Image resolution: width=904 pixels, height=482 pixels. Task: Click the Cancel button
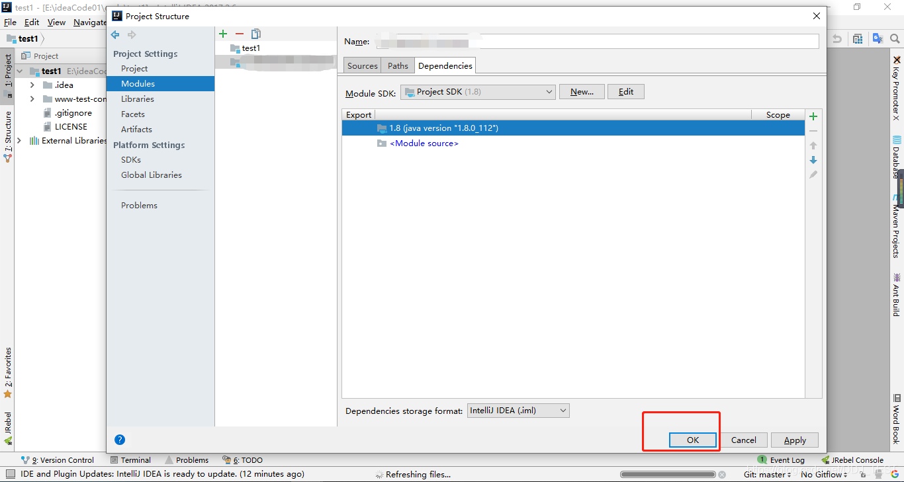pos(744,440)
